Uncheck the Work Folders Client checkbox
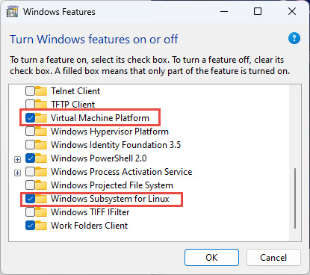This screenshot has height=275, width=310. [30, 226]
